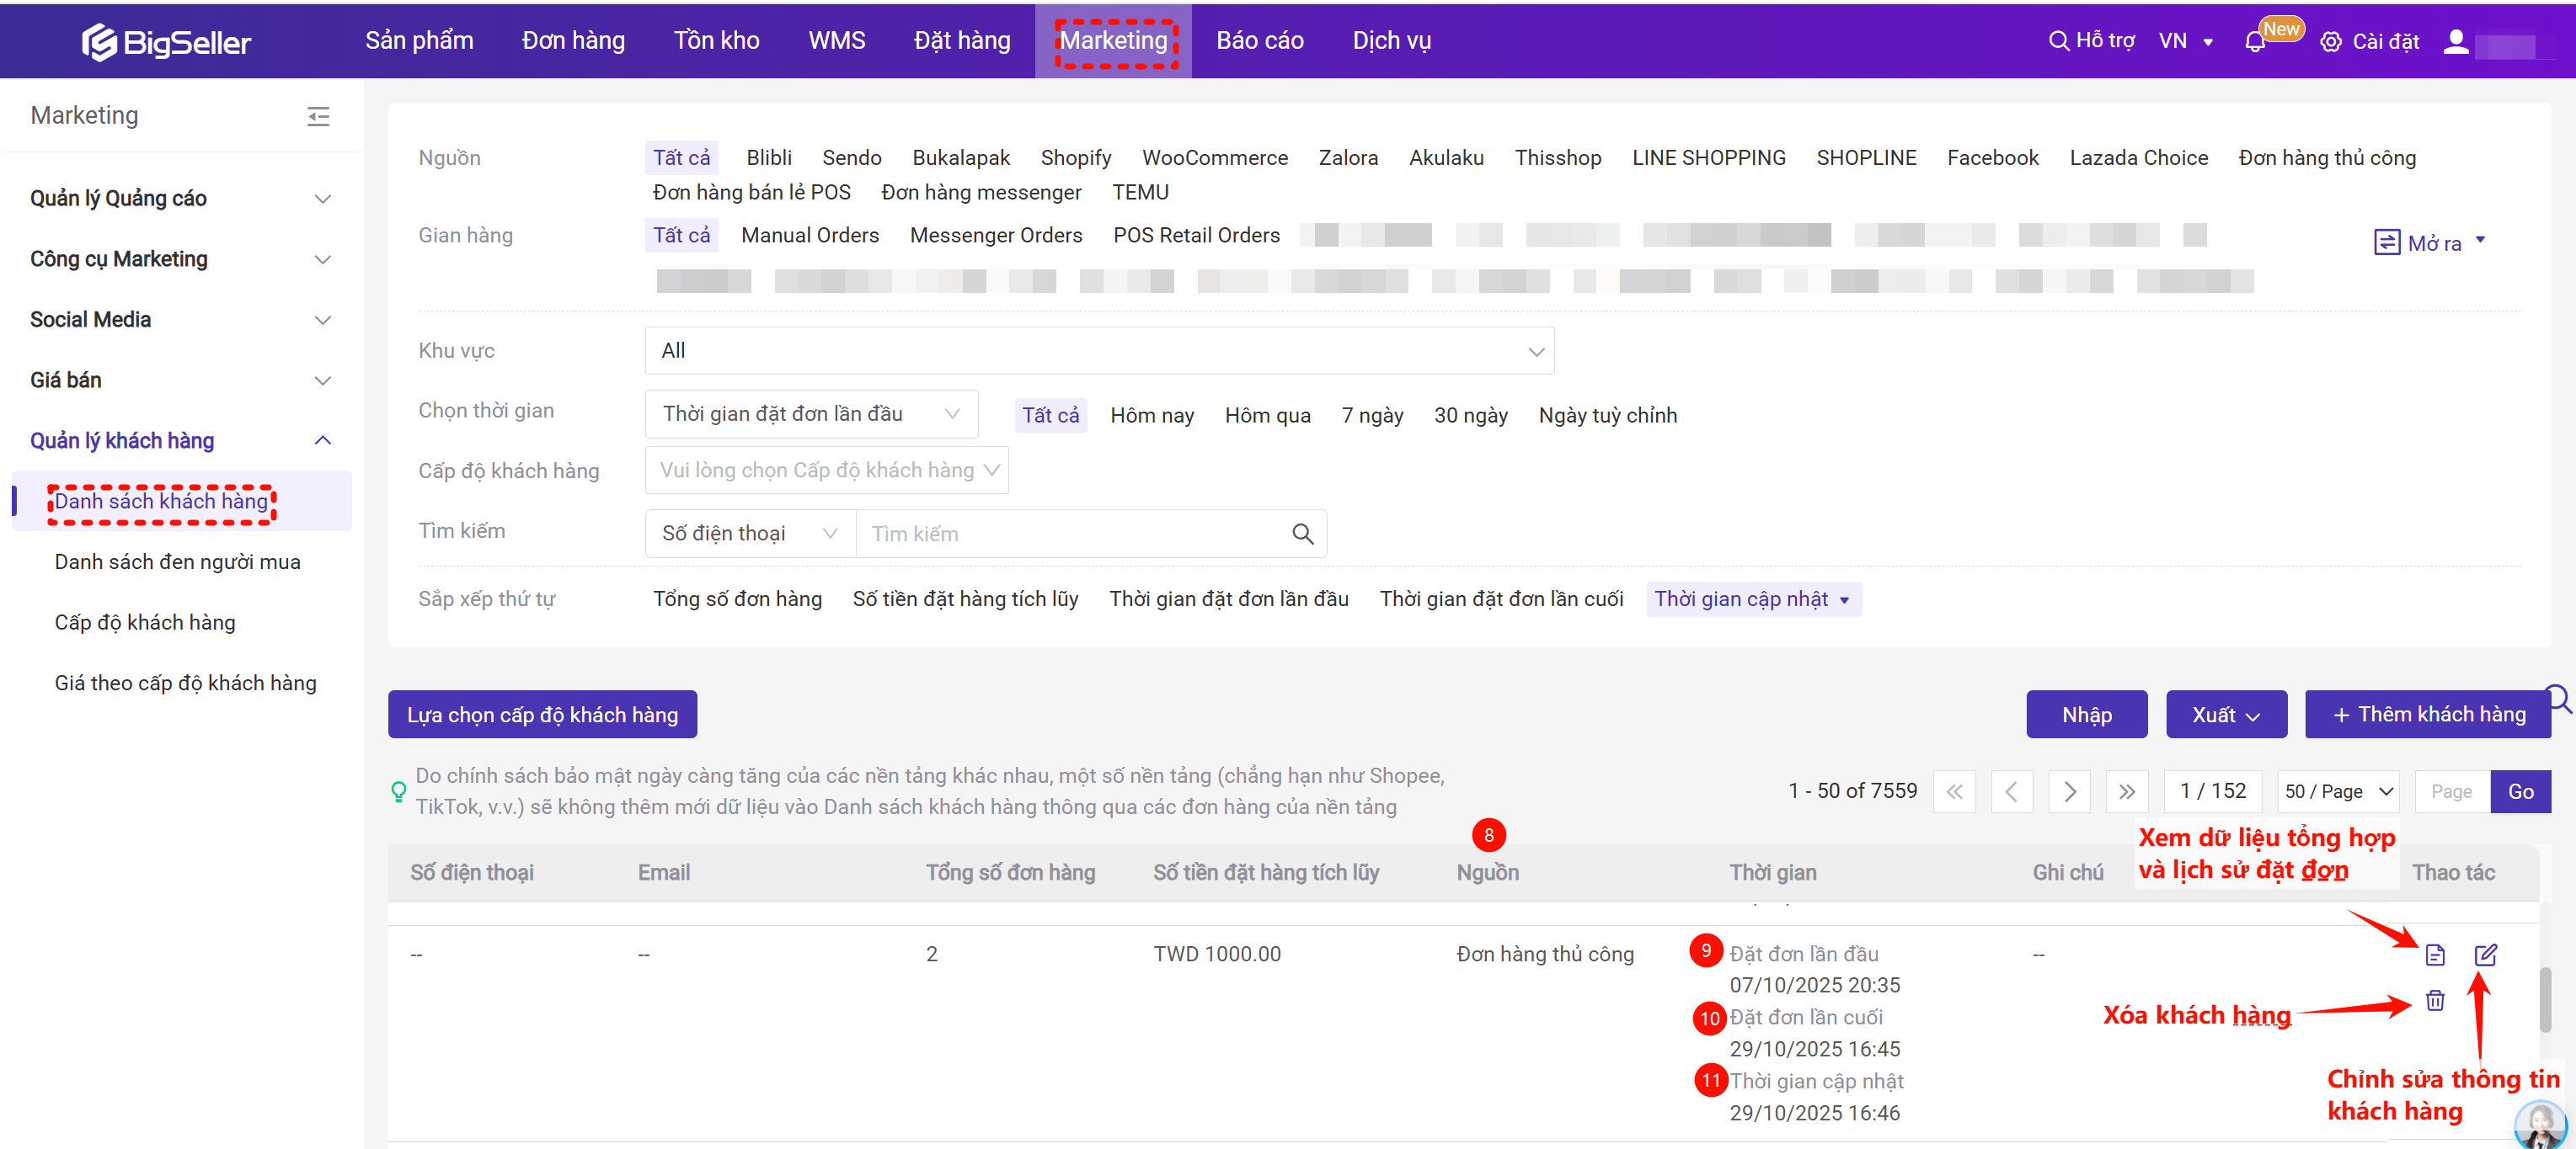Go to last page double arrow
Viewport: 2576px width, 1149px height.
coord(2126,791)
